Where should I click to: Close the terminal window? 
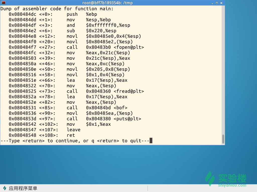coord(221,3)
